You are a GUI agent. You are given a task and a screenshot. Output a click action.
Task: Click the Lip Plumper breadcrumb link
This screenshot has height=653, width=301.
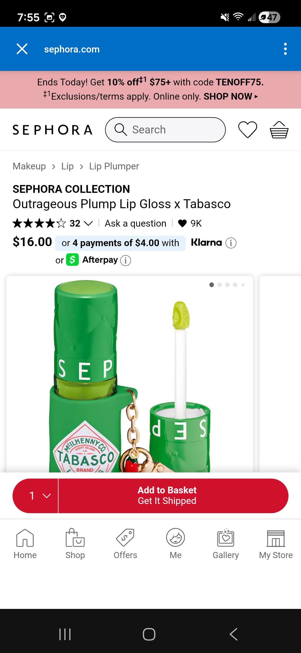(x=114, y=166)
